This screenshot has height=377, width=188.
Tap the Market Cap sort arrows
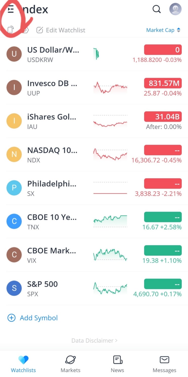pyautogui.click(x=179, y=30)
